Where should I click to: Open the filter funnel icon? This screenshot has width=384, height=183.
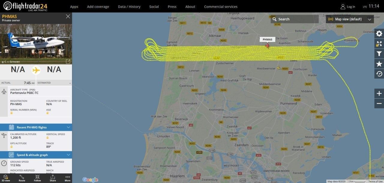coord(379,54)
